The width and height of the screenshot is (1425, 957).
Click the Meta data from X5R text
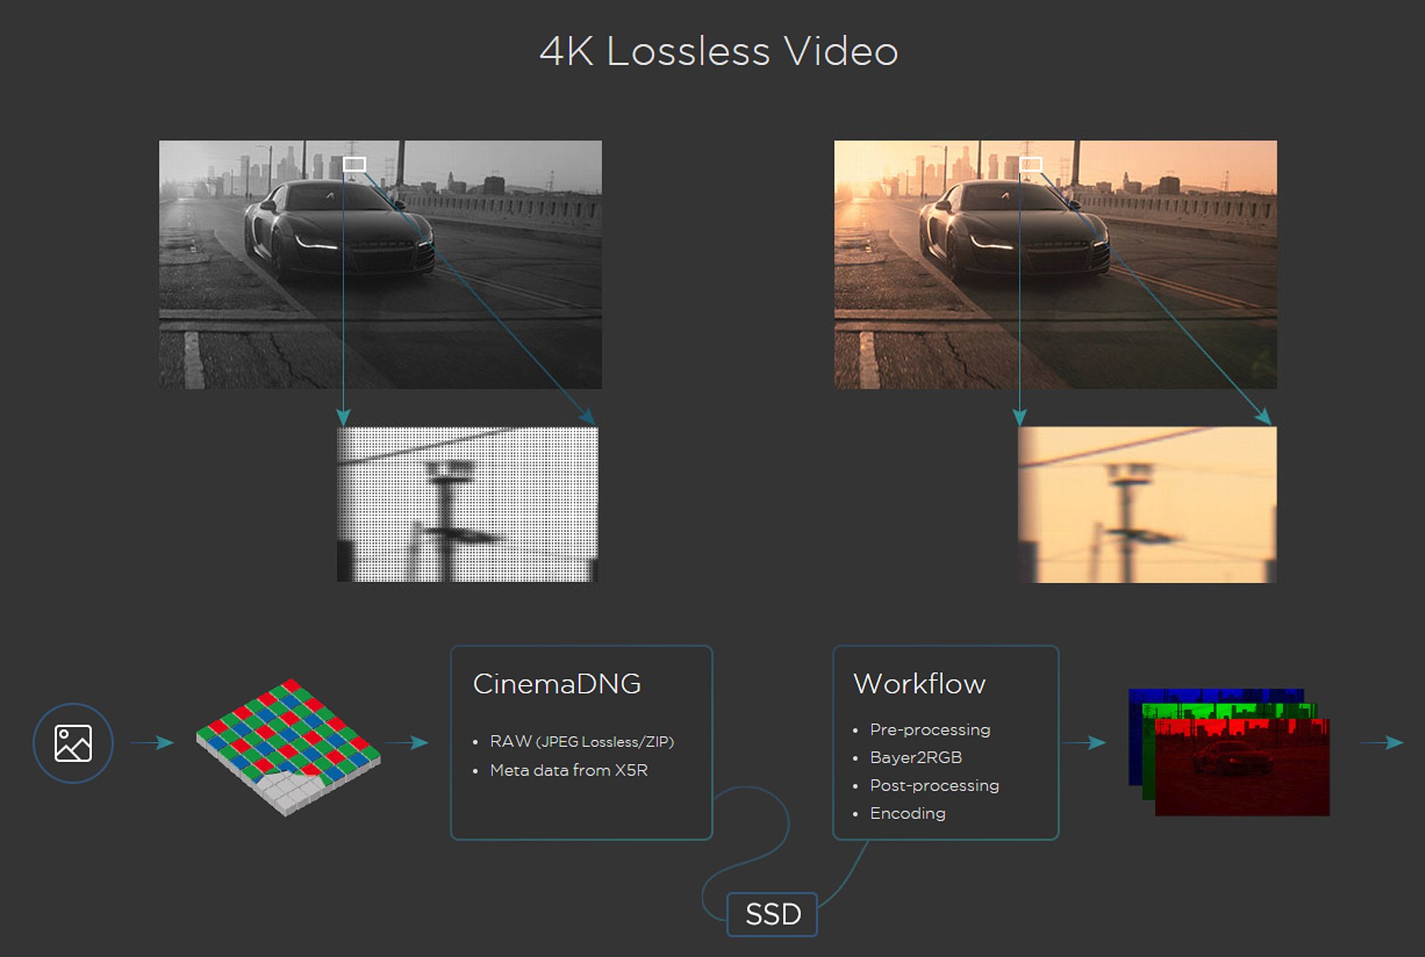coord(569,770)
